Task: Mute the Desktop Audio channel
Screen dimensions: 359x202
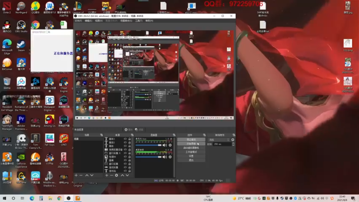Action: 165,157
